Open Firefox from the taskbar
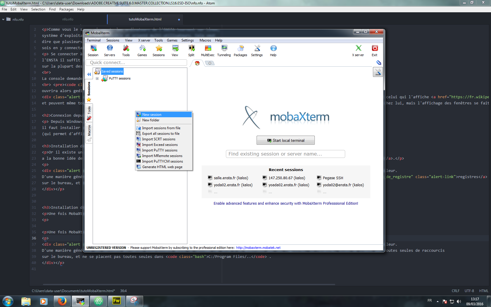The width and height of the screenshot is (491, 307). click(x=62, y=301)
